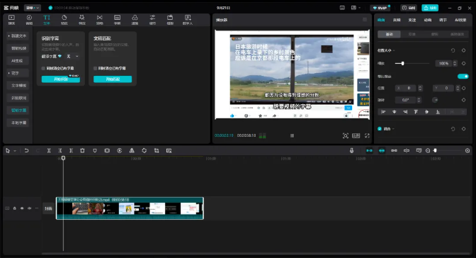Click the microphone record voiceover icon

click(x=351, y=150)
